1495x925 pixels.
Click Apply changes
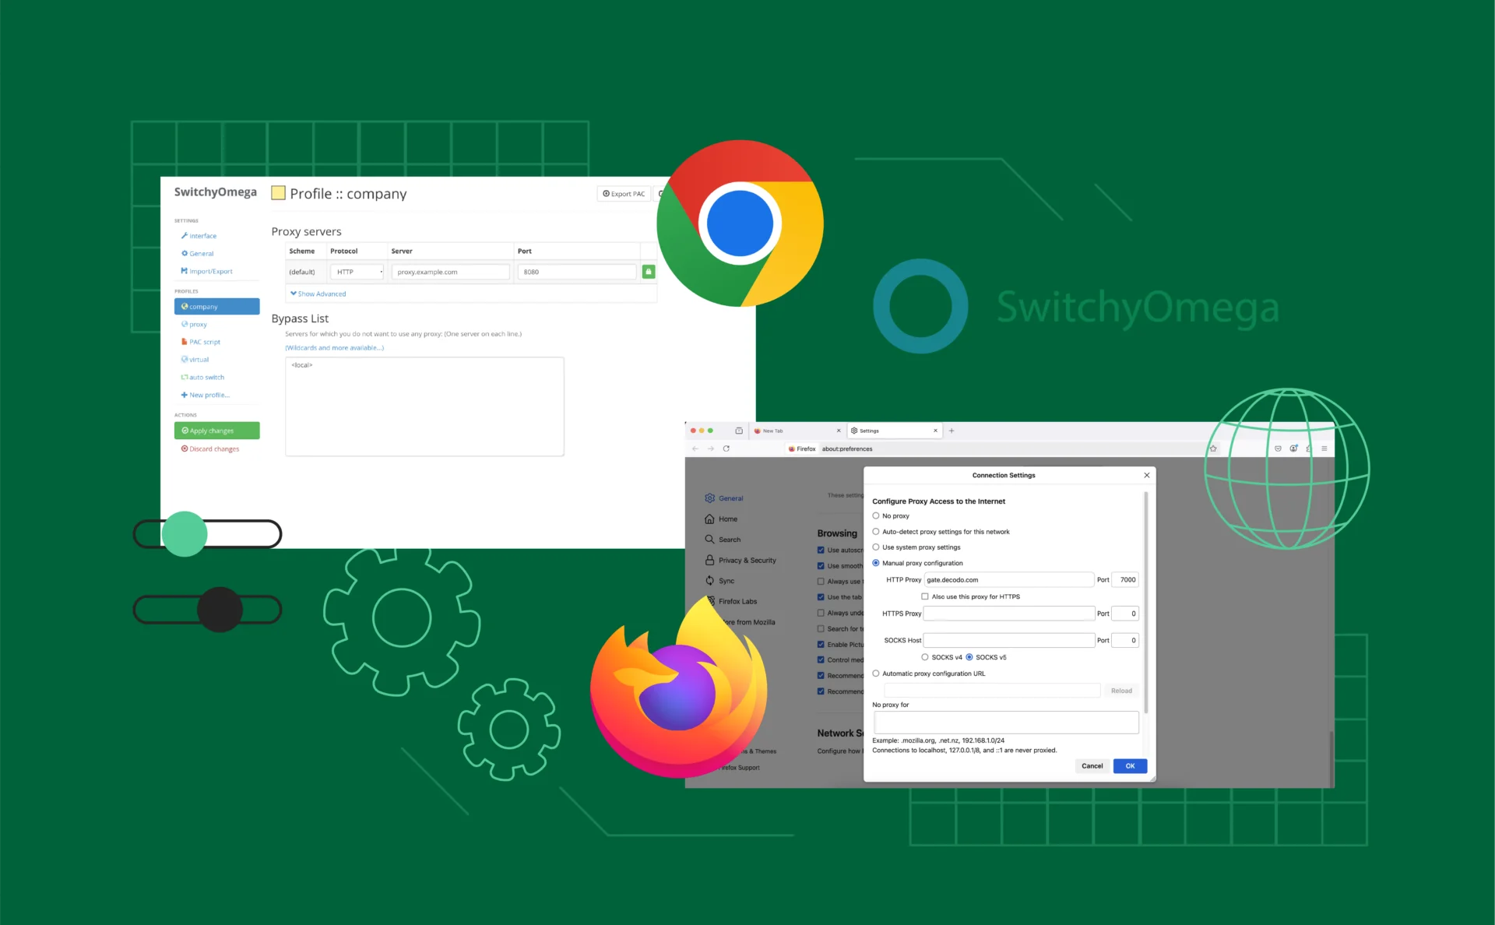(x=216, y=431)
